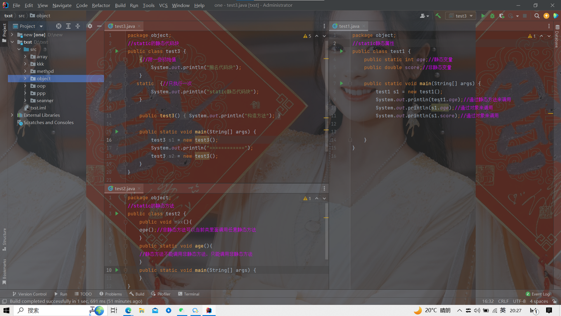Expand the array folder

(x=25, y=56)
